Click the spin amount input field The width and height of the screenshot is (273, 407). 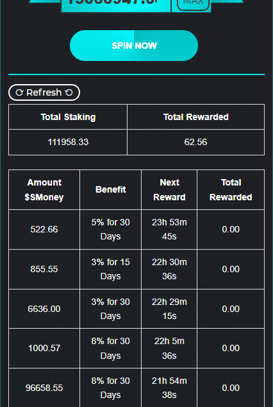115,5
